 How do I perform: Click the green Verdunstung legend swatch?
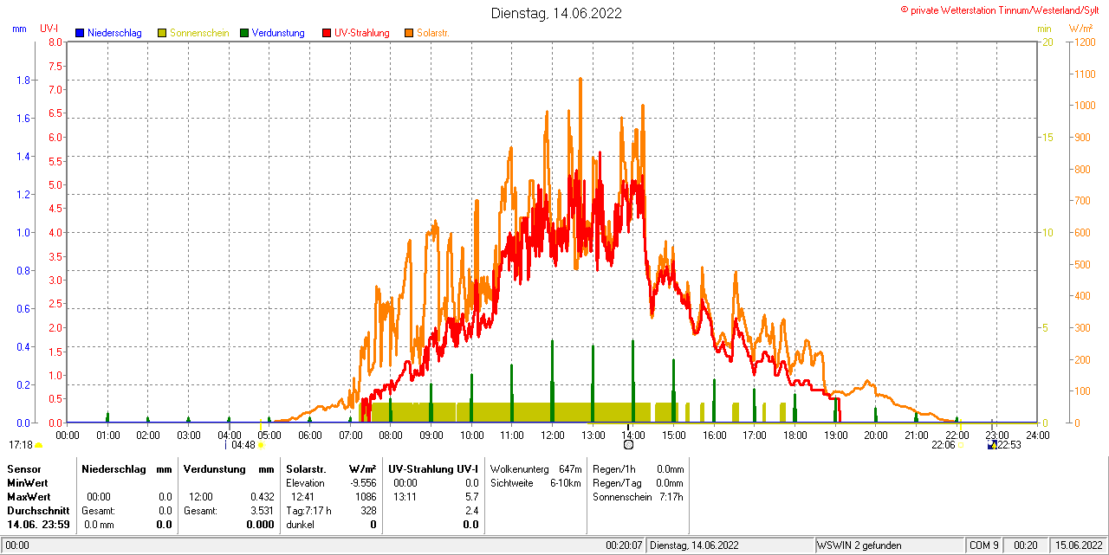244,33
